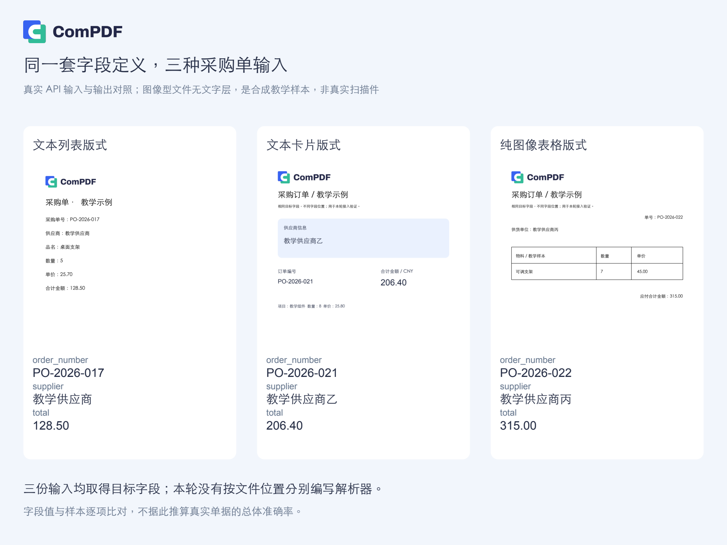Screen dimensions: 727x545
Task: Click the order number PO-2026-021 in the card document
Action: click(295, 281)
